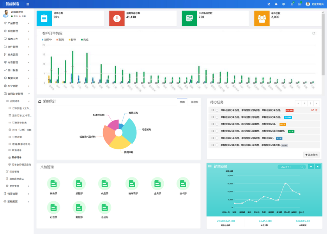Screen dimensions: 327x234
Task: Open the 销售部 document folder icon
Action: 54,184
